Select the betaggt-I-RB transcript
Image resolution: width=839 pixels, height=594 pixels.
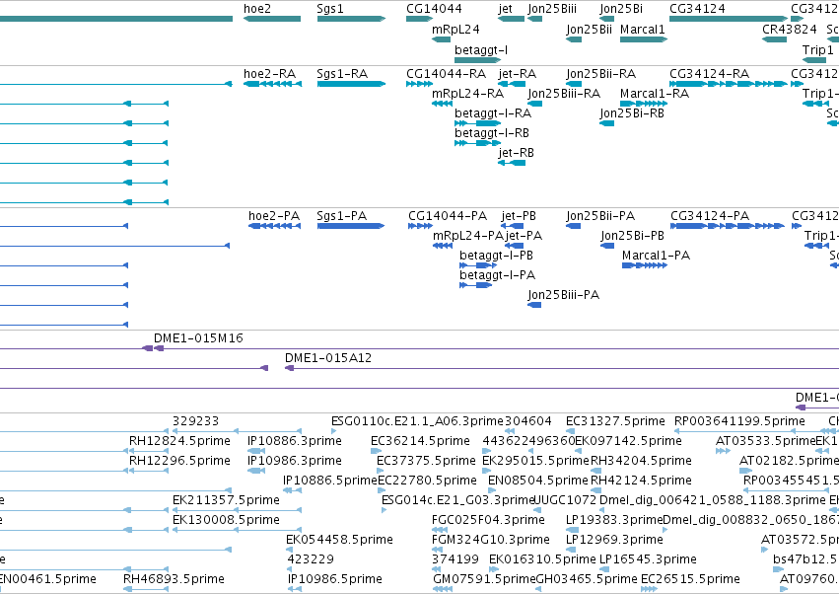click(x=478, y=143)
